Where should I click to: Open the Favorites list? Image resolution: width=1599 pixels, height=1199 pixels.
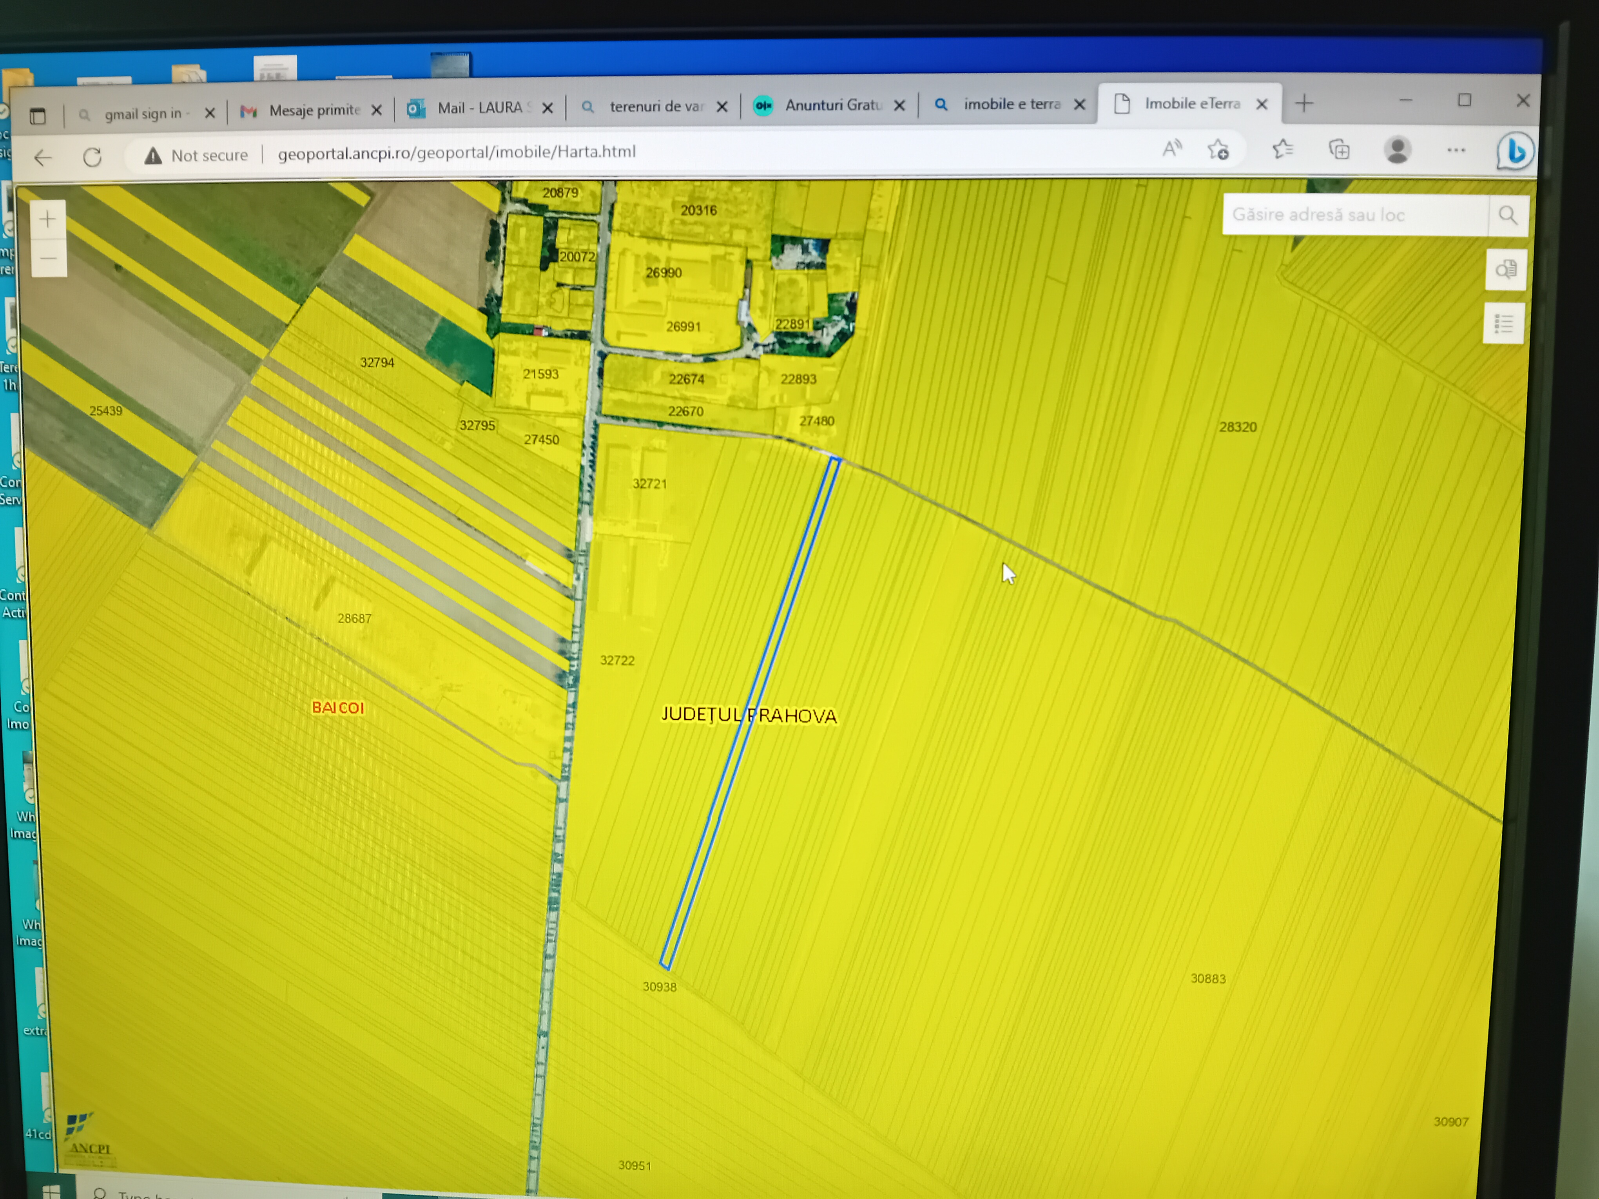1282,150
